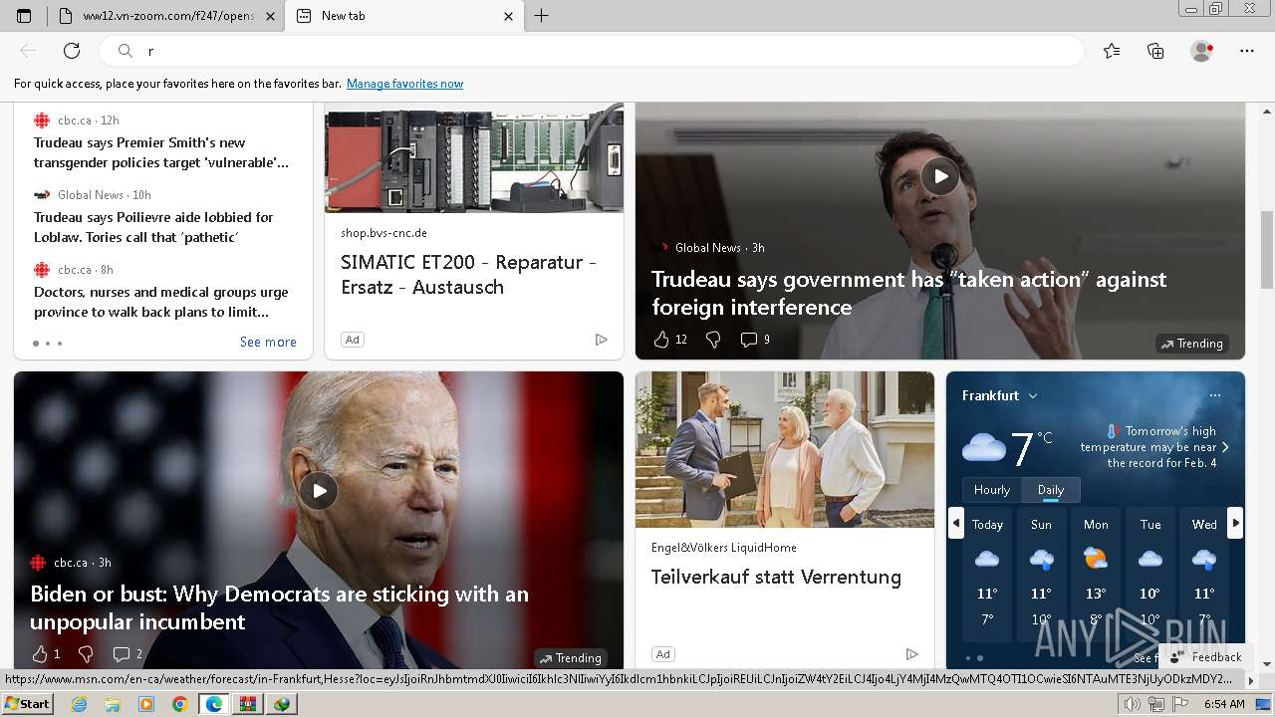Dislike the Biden or bust story

[86, 654]
